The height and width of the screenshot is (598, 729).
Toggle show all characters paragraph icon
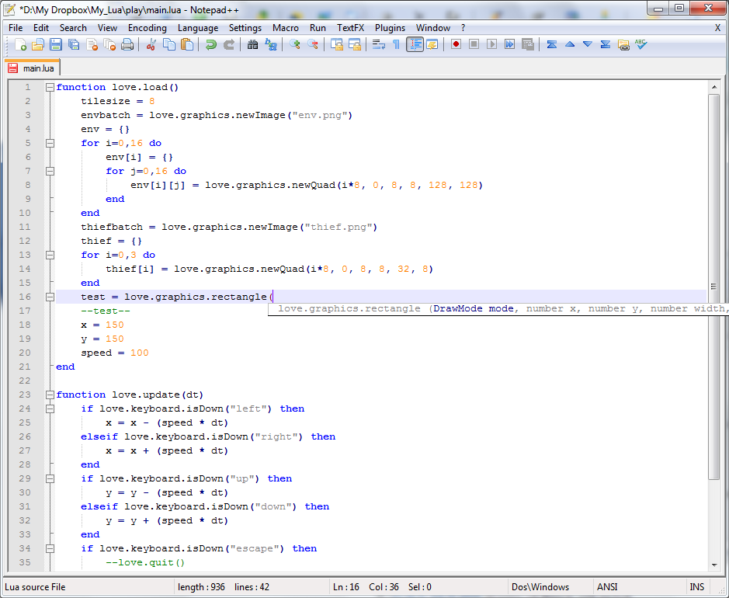coord(397,45)
